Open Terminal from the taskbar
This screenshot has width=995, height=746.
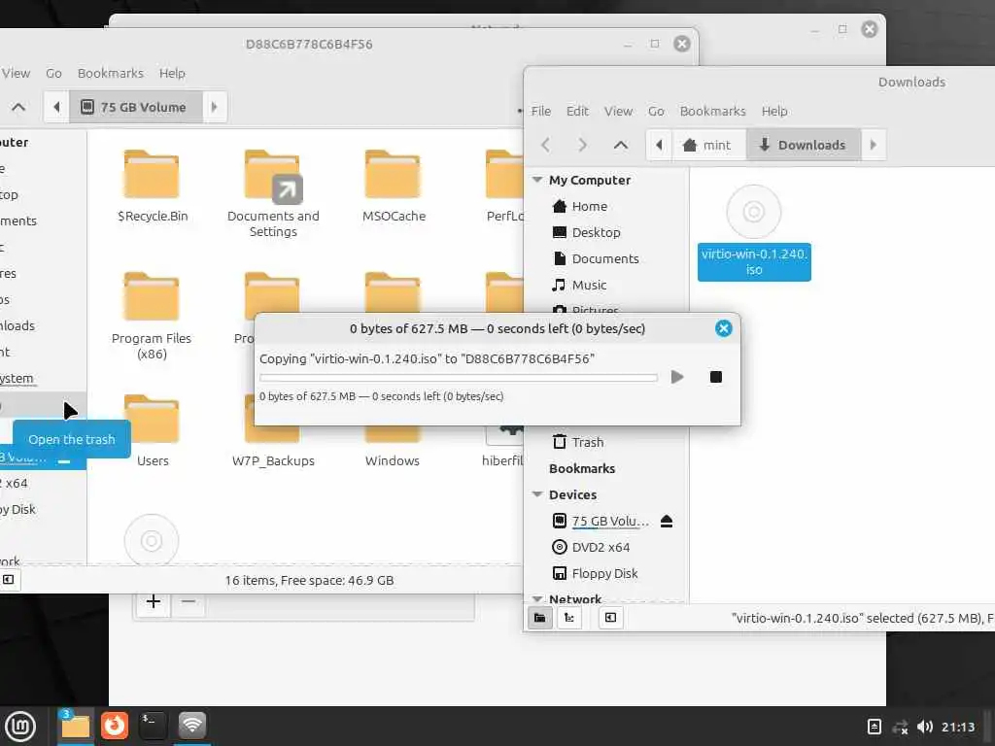tap(153, 726)
